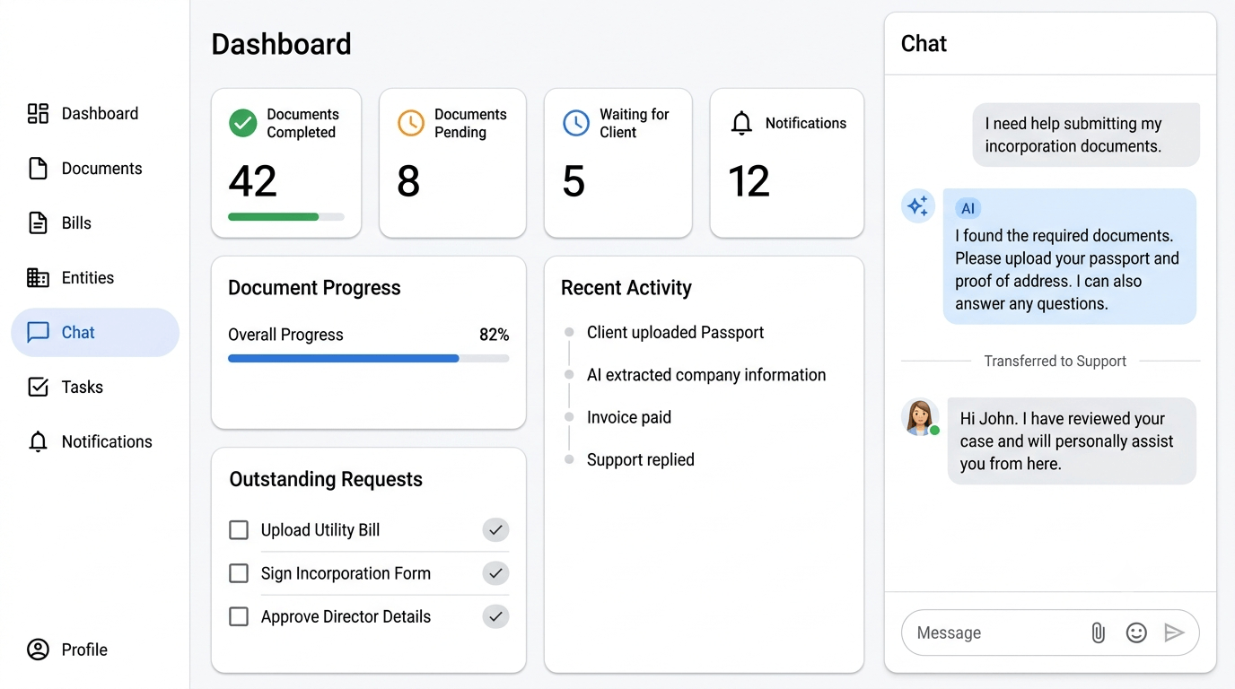Screen dimensions: 1235x689
Task: Tick the Sign Incorporation Form checkbox
Action: click(x=239, y=573)
